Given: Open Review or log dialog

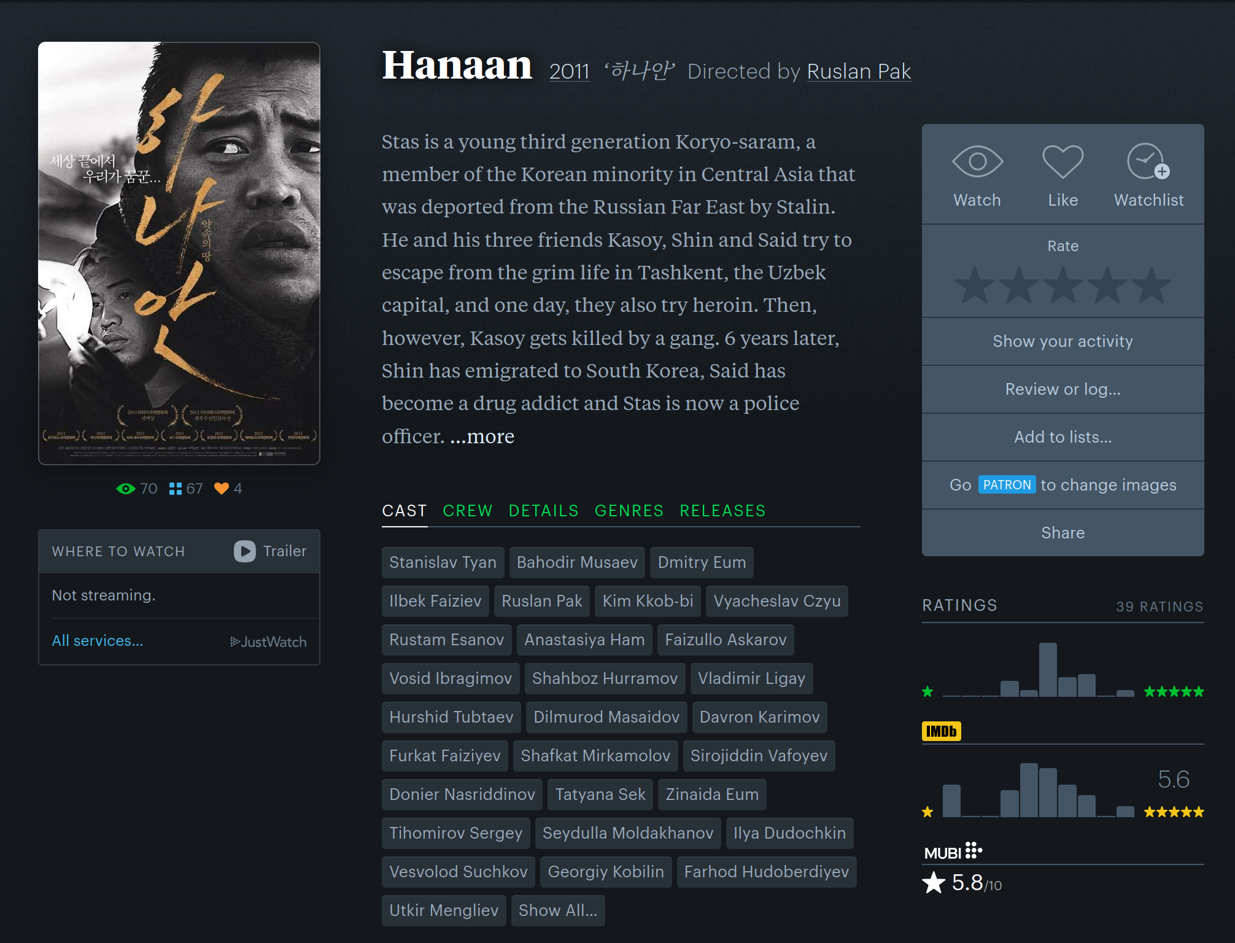Looking at the screenshot, I should click(1063, 389).
